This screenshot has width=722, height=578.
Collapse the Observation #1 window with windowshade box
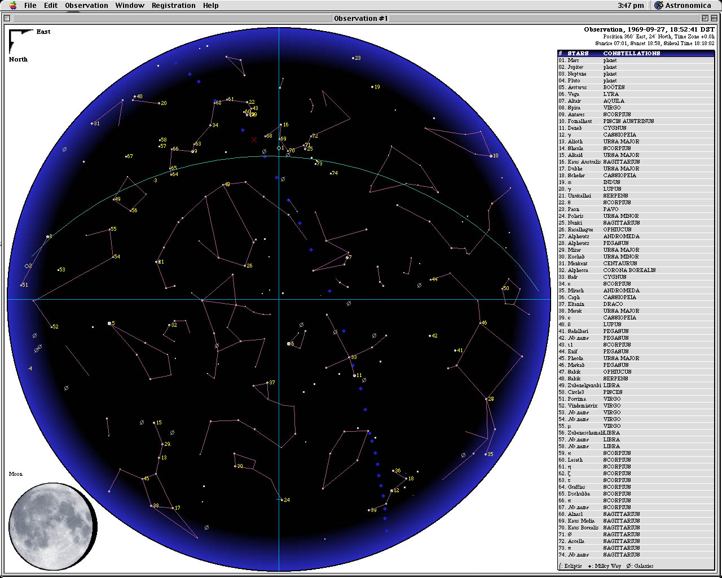click(x=713, y=18)
